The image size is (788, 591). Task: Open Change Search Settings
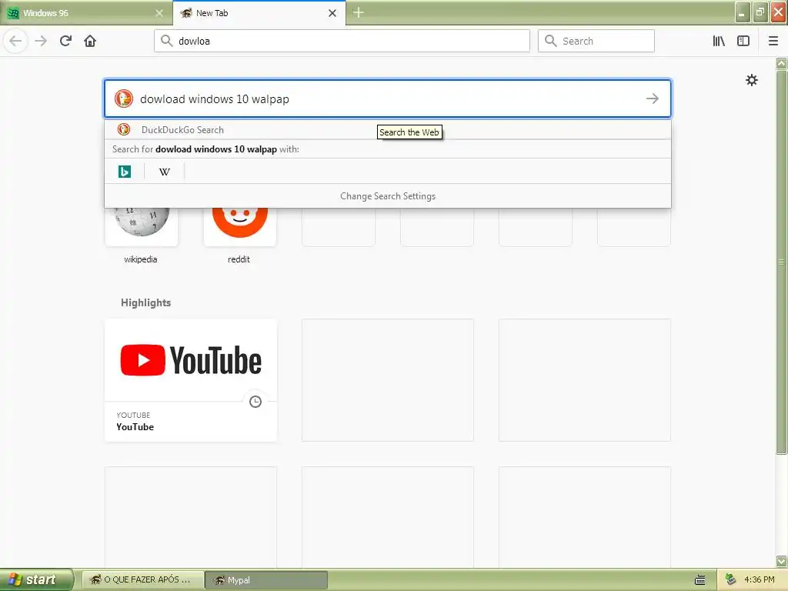tap(388, 196)
